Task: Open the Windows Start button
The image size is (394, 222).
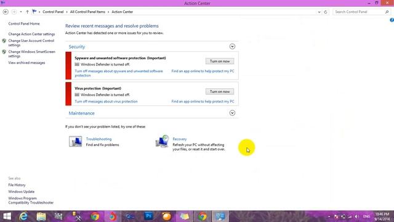Action: point(7,216)
